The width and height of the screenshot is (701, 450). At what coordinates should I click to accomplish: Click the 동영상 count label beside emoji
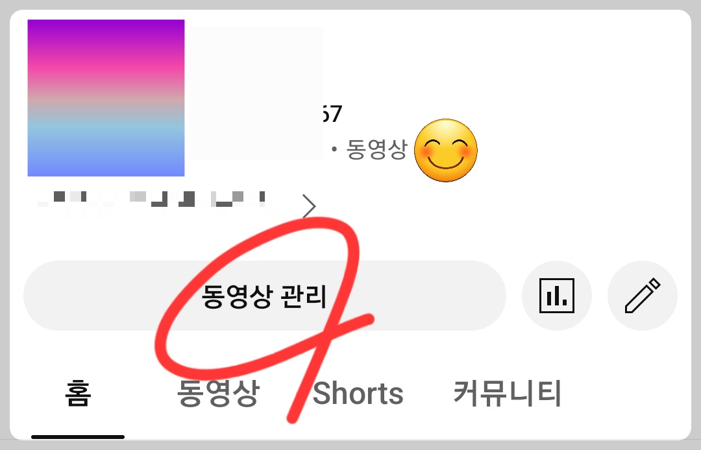tap(376, 149)
